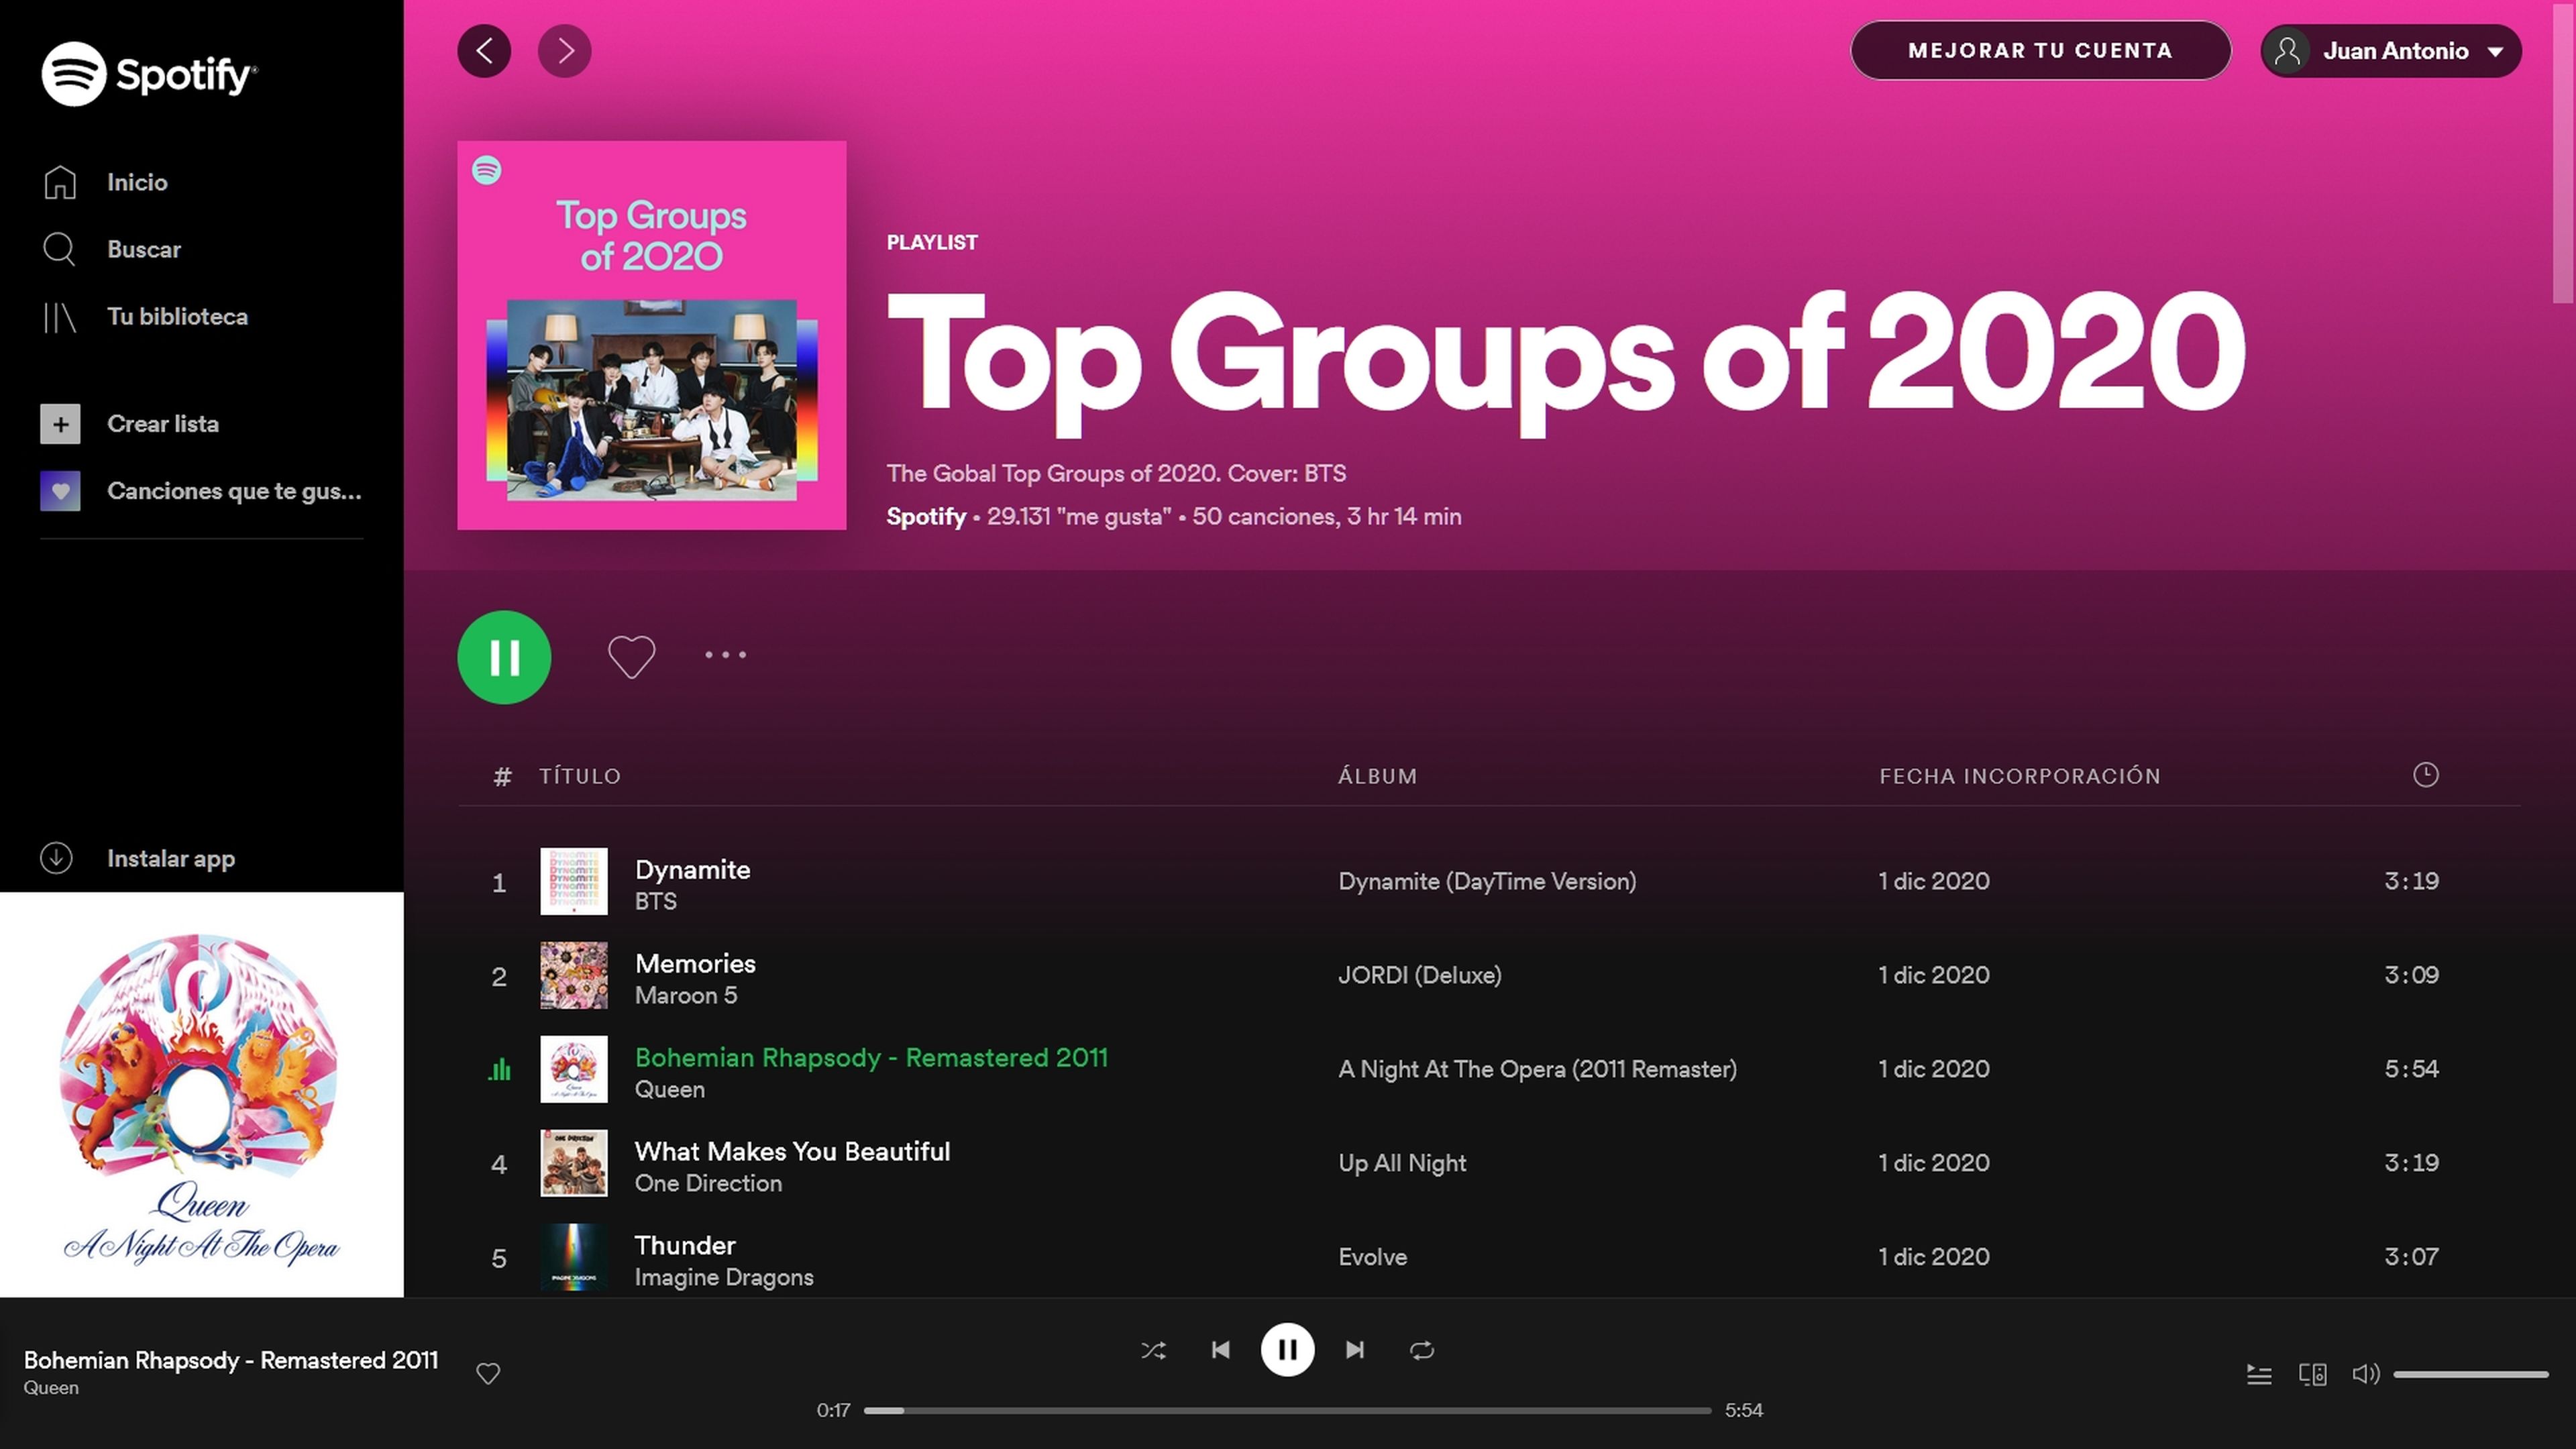2576x1449 pixels.
Task: Click the Inicio house icon
Action: 60,182
